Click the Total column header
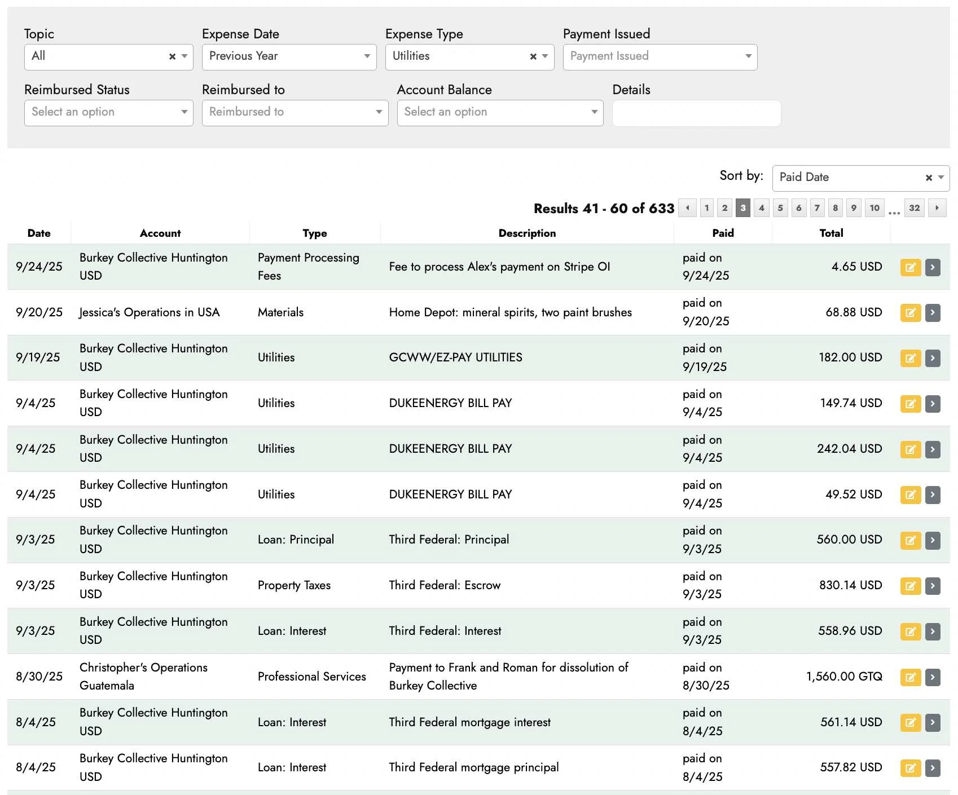The width and height of the screenshot is (958, 795). pyautogui.click(x=830, y=233)
